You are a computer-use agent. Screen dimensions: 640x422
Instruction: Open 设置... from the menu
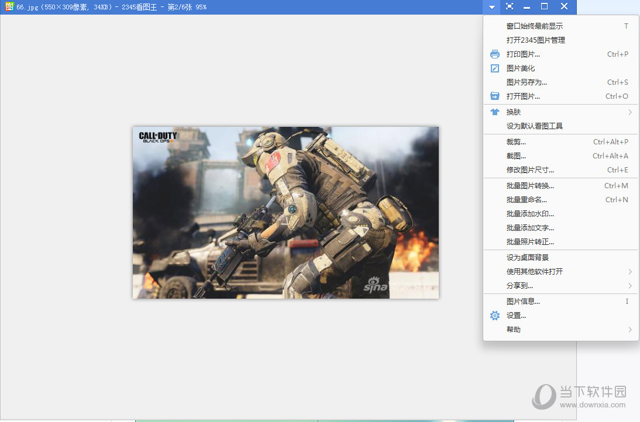coord(561,316)
